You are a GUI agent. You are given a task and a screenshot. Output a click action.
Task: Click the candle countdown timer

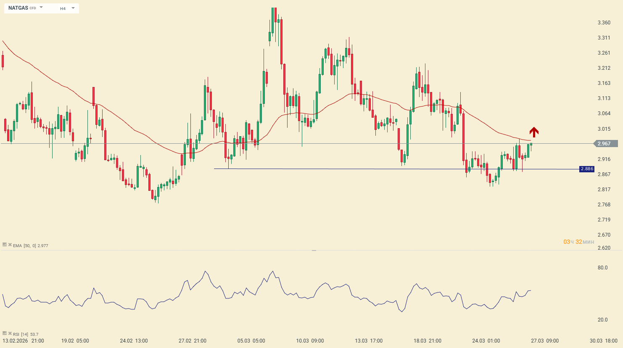point(578,242)
